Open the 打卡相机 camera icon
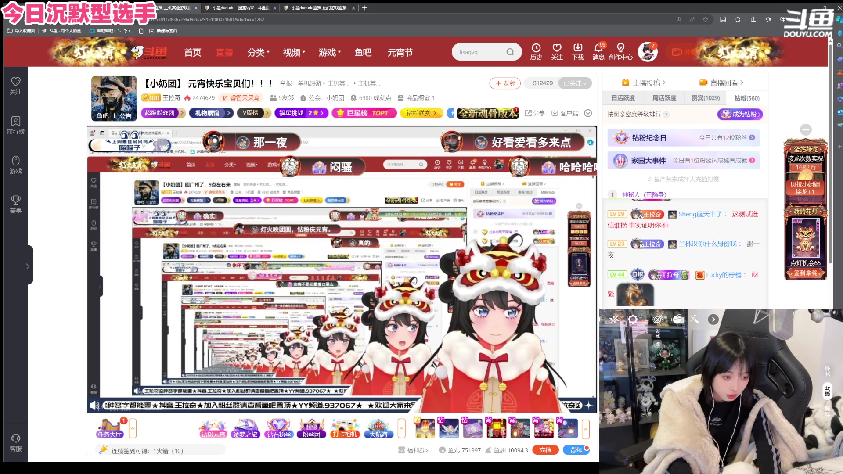Viewport: 843px width, 474px height. [x=345, y=428]
